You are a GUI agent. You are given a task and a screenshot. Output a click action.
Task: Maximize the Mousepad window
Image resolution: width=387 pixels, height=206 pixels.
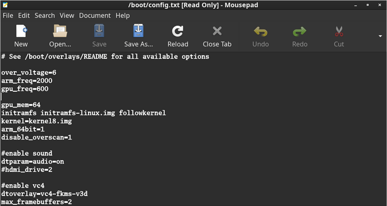(x=367, y=5)
